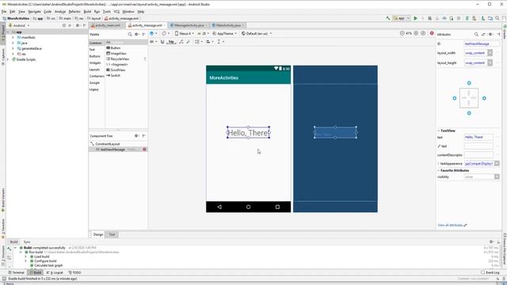The height and width of the screenshot is (285, 507).
Task: Select the Sync tab in Build panel
Action: point(27,242)
